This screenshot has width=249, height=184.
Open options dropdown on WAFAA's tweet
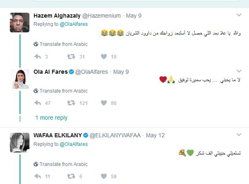pyautogui.click(x=239, y=135)
